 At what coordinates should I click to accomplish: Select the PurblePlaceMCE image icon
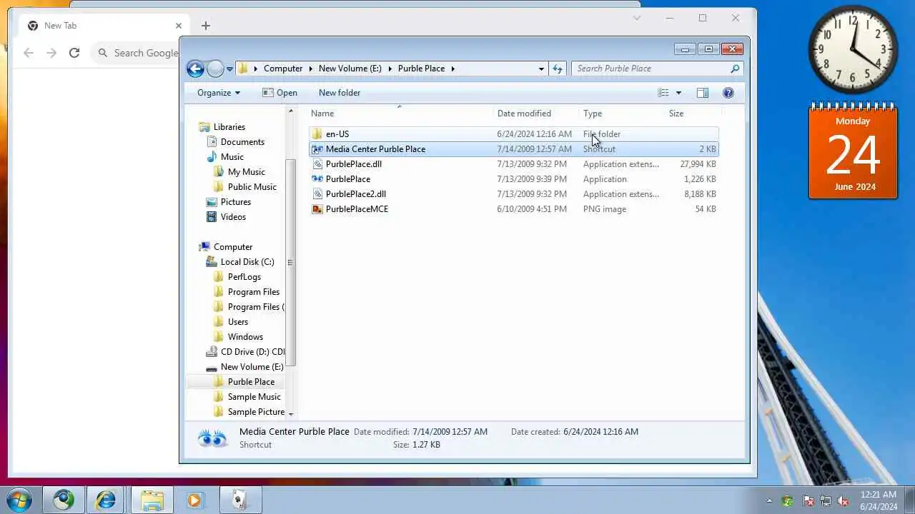[317, 209]
